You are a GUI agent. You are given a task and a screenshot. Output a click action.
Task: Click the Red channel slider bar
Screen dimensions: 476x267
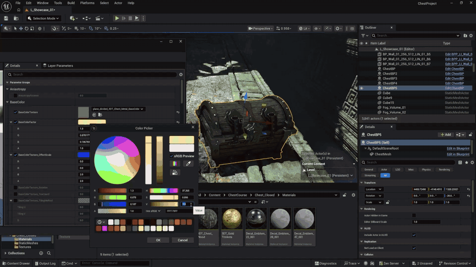pyautogui.click(x=112, y=191)
